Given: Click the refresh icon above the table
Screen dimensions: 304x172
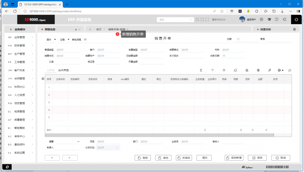Looking at the screenshot, I should (x=201, y=70).
